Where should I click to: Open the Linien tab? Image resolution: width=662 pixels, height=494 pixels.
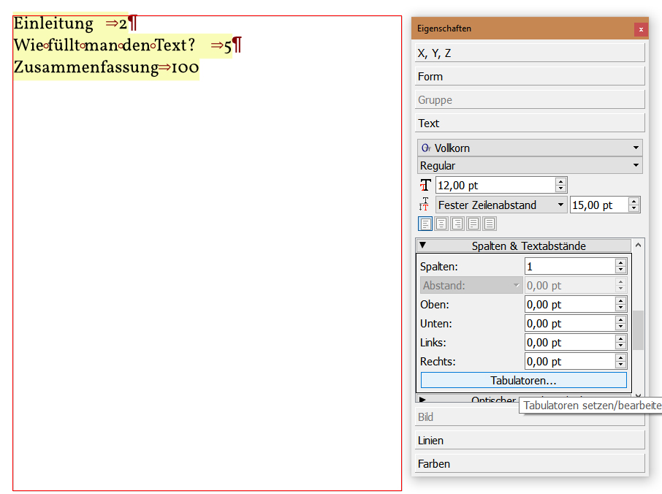(530, 441)
